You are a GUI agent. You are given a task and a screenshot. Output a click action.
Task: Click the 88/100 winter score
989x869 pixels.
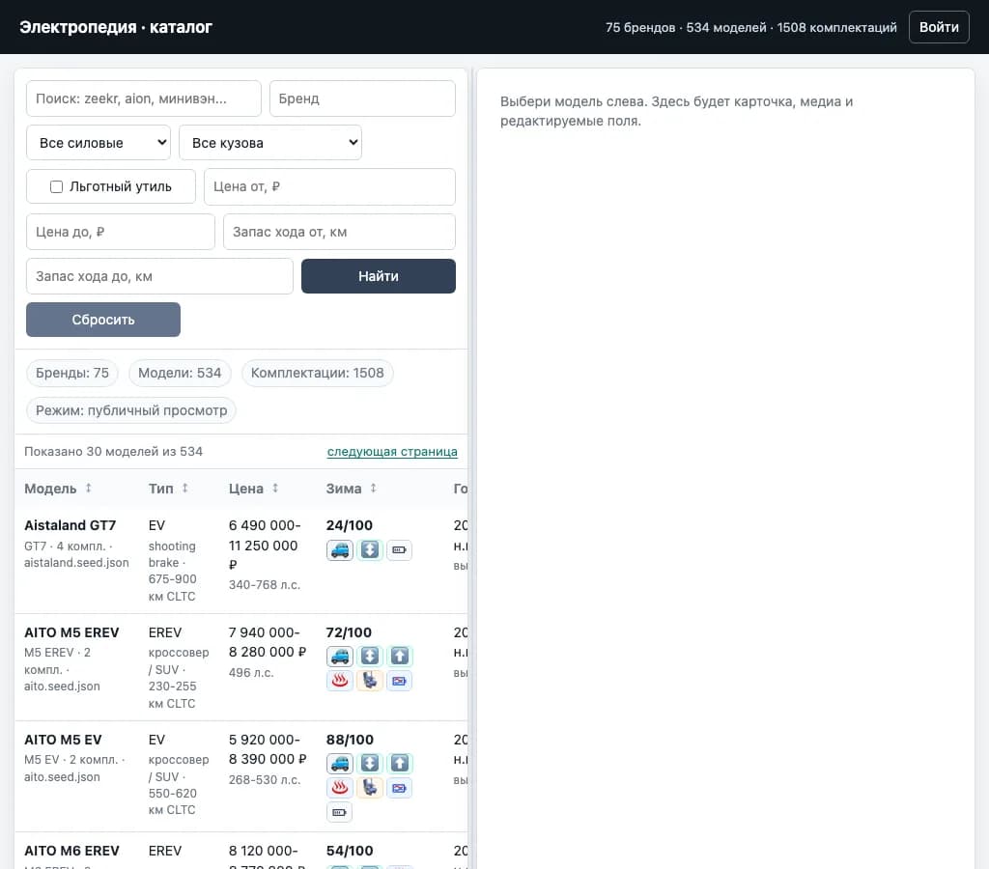pyautogui.click(x=350, y=740)
